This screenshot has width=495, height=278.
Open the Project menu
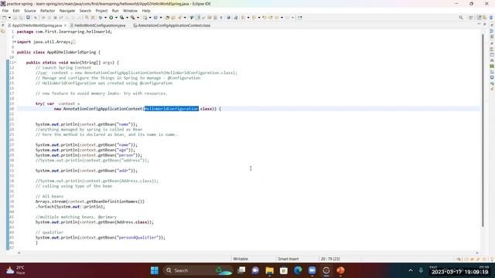click(101, 11)
